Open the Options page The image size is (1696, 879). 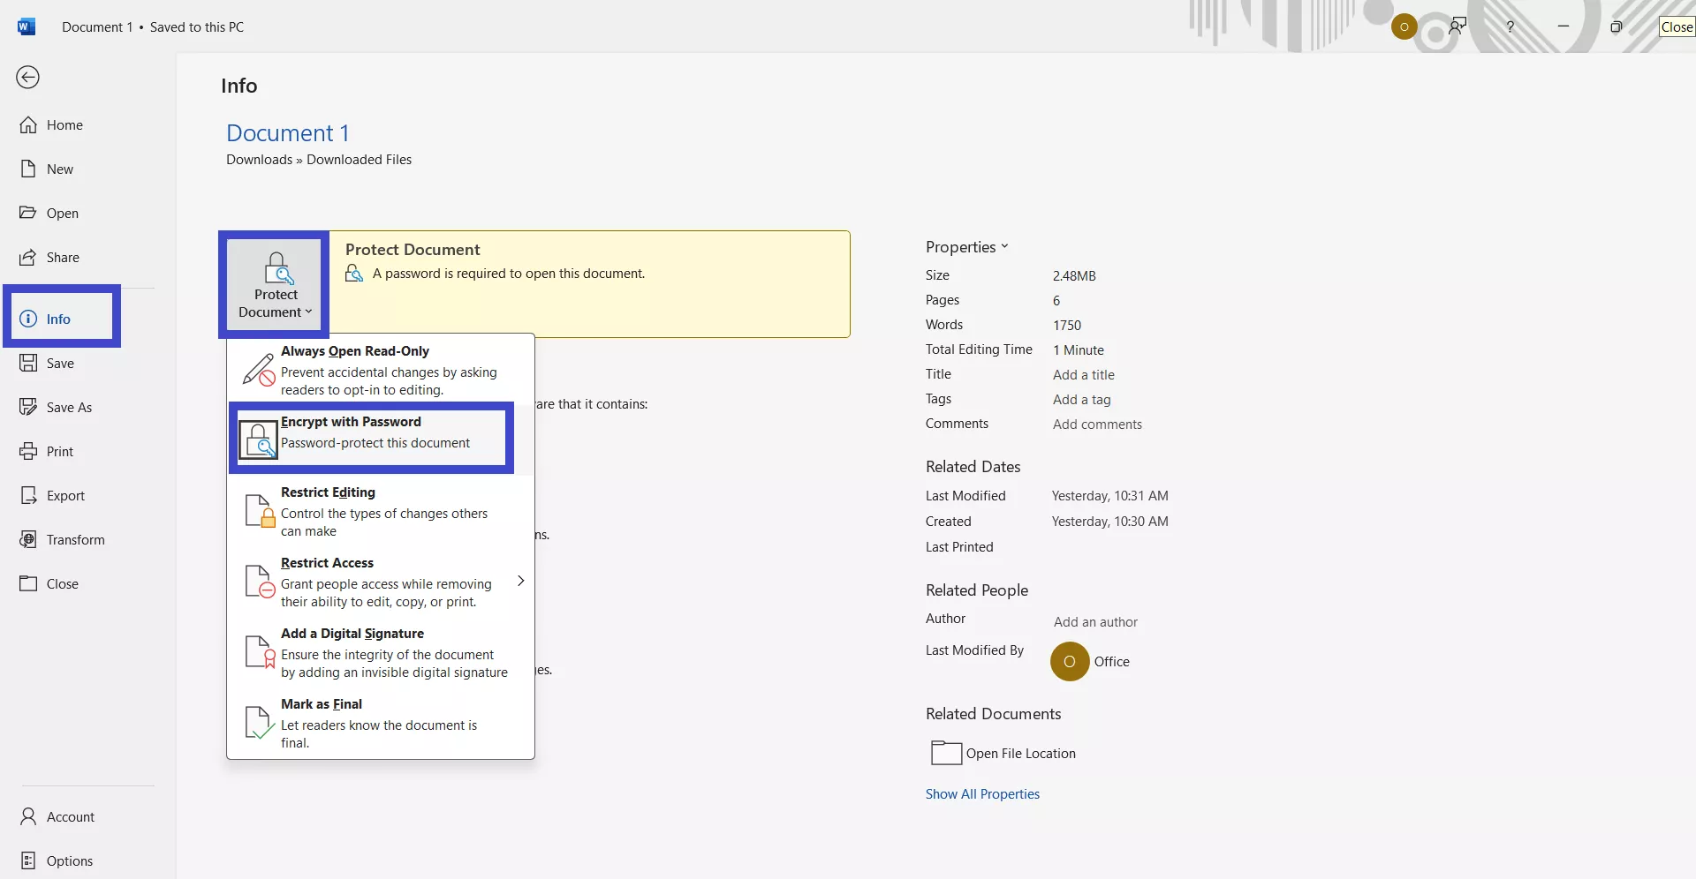pos(69,861)
